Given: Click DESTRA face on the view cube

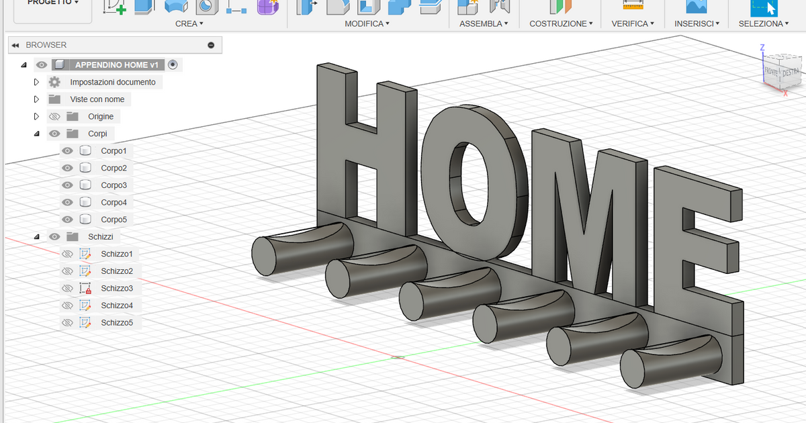Looking at the screenshot, I should click(x=791, y=72).
